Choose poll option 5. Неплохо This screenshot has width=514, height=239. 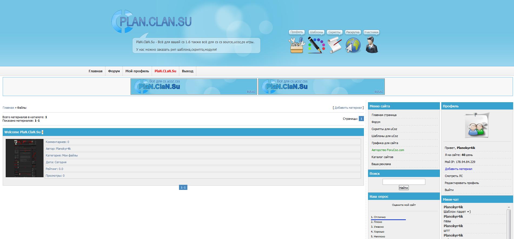pyautogui.click(x=378, y=237)
